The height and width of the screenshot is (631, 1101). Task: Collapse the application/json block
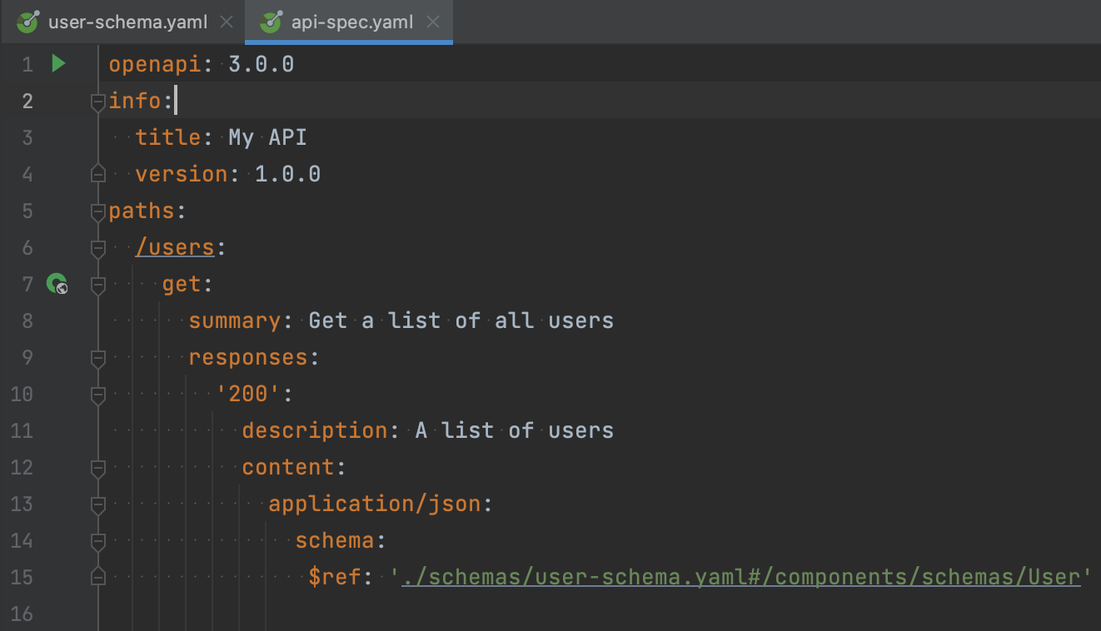[x=97, y=504]
